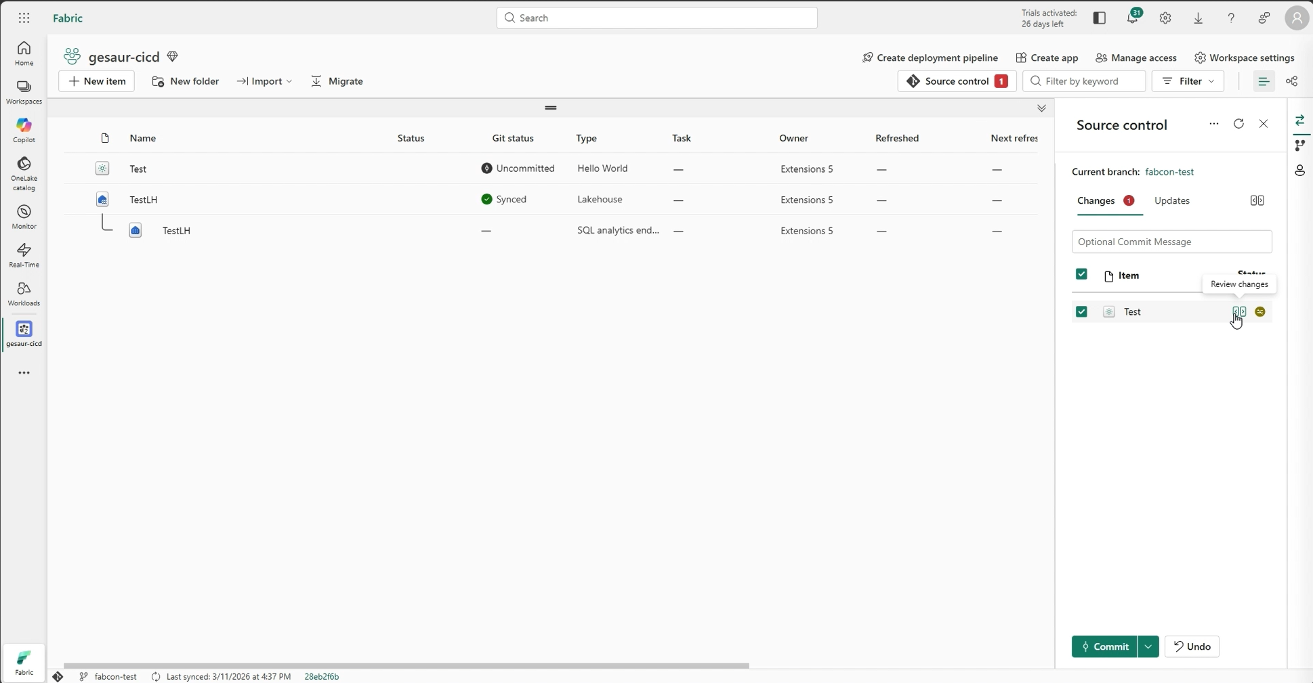
Task: Select the branches icon in right rail
Action: [x=1300, y=146]
